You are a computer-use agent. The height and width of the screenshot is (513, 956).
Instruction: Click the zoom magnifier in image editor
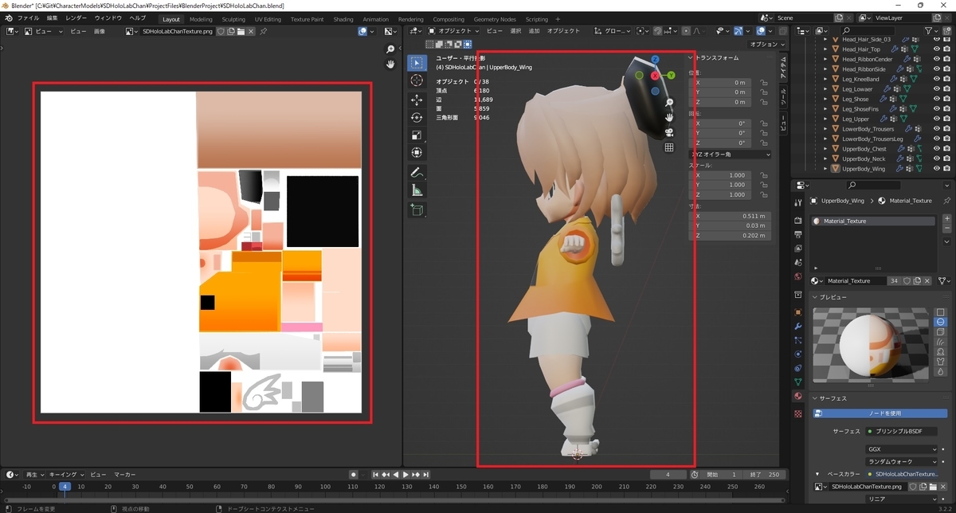390,49
